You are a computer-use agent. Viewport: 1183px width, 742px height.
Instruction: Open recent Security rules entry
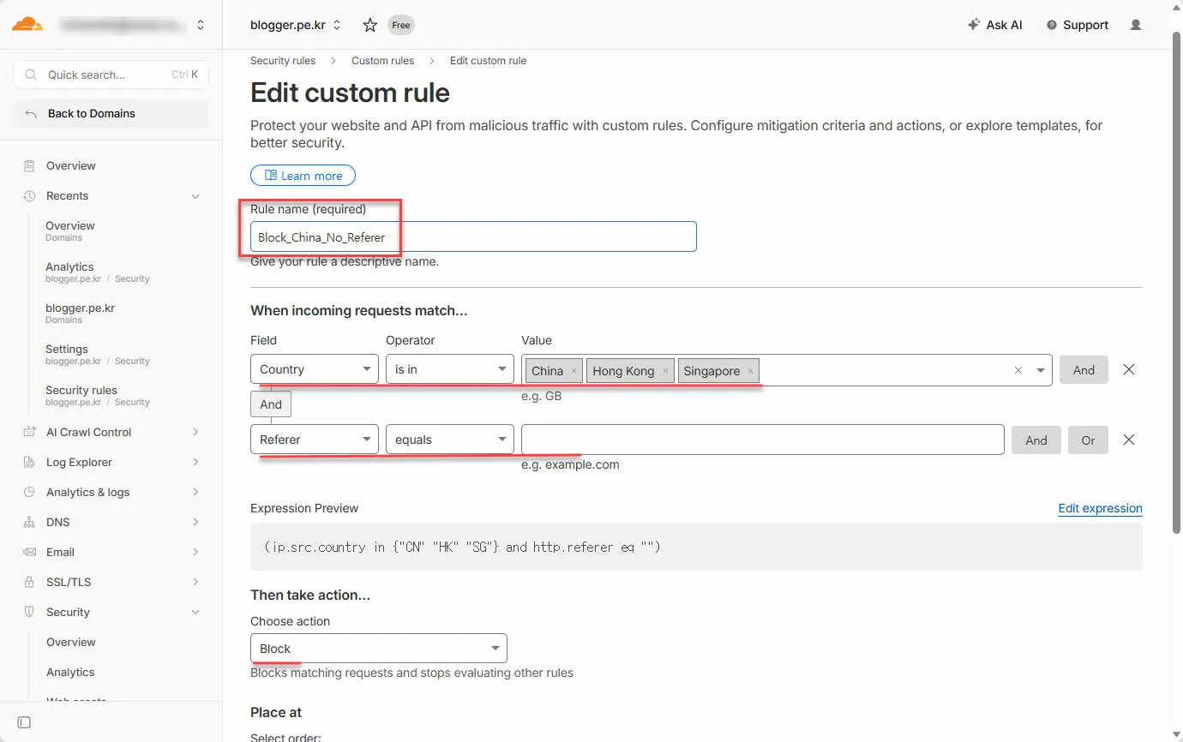click(x=98, y=396)
